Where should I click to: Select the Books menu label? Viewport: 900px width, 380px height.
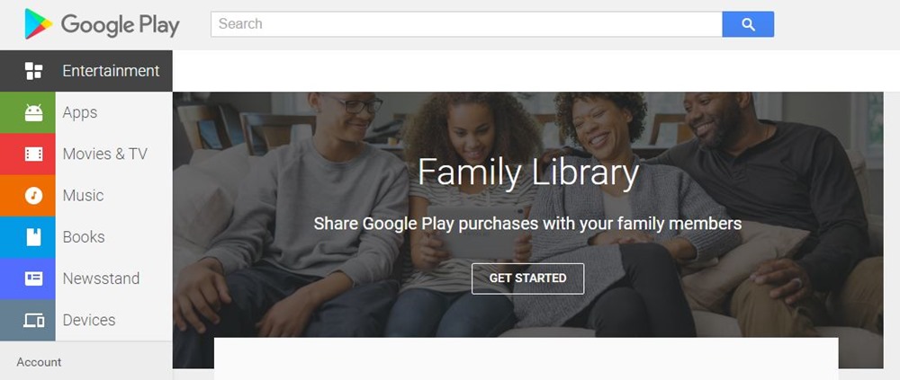point(84,237)
